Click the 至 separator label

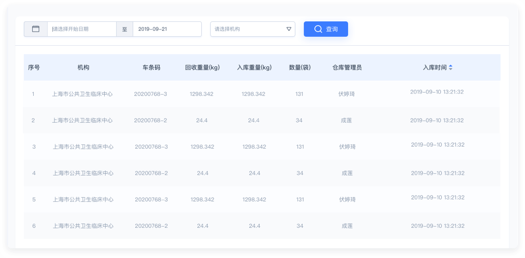click(125, 29)
